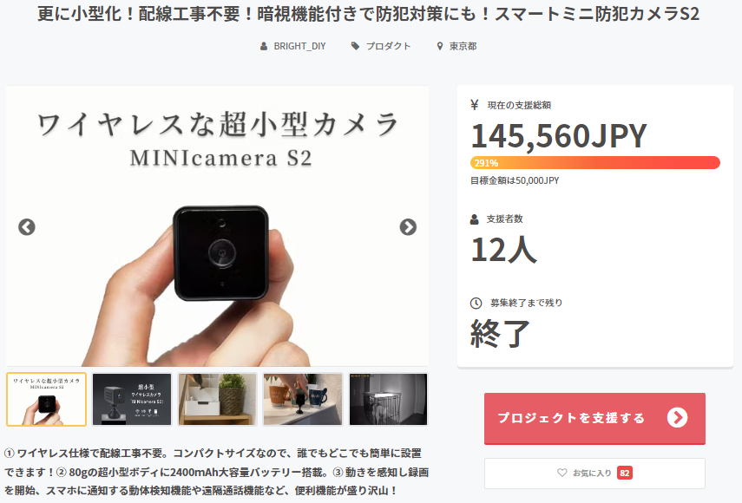
Task: Add project to お気に入り favorites
Action: click(594, 473)
